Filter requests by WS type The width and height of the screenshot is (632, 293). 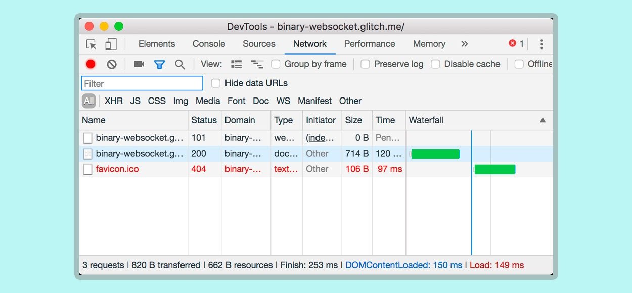click(283, 101)
